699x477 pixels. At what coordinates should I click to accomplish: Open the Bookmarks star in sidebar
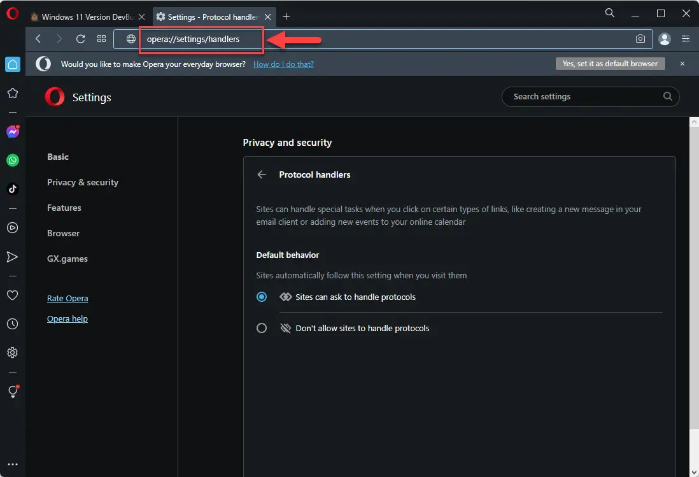tap(13, 93)
